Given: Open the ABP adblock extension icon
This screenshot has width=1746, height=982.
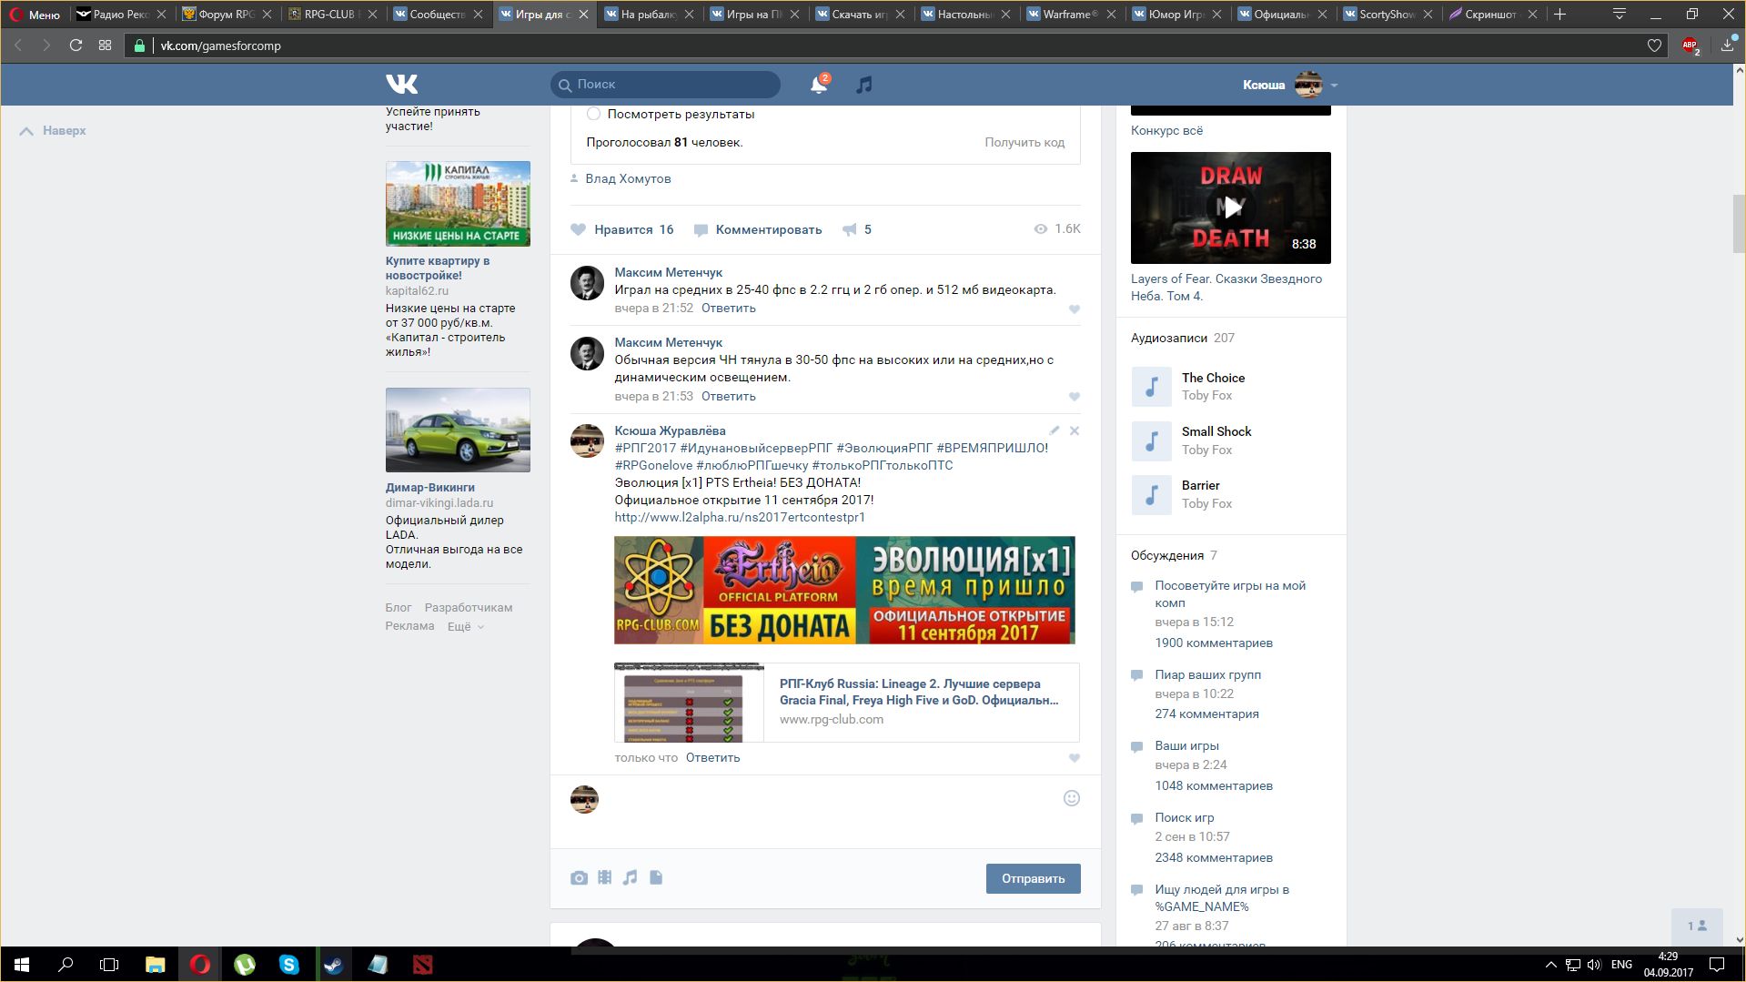Looking at the screenshot, I should [x=1690, y=46].
